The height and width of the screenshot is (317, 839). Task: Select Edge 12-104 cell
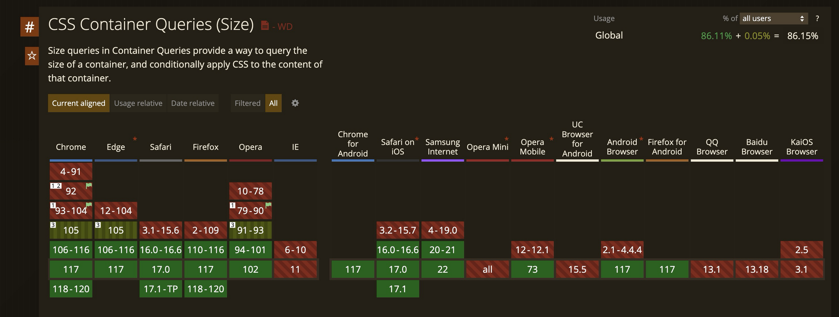click(x=116, y=211)
